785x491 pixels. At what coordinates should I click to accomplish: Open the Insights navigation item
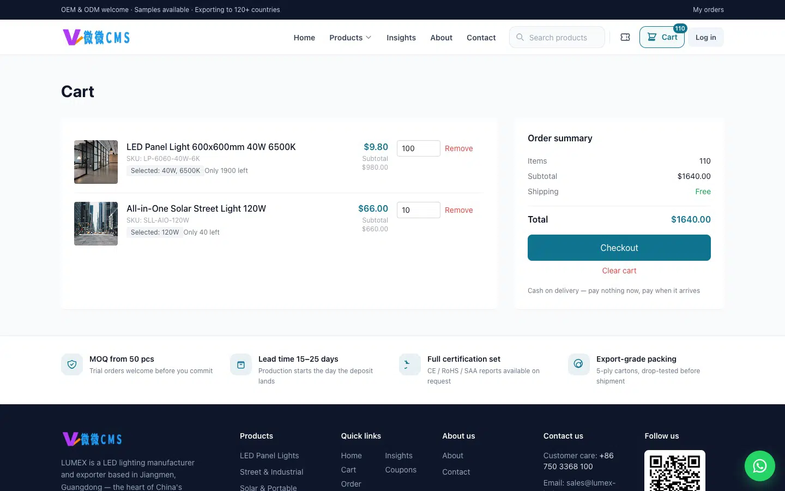click(401, 38)
